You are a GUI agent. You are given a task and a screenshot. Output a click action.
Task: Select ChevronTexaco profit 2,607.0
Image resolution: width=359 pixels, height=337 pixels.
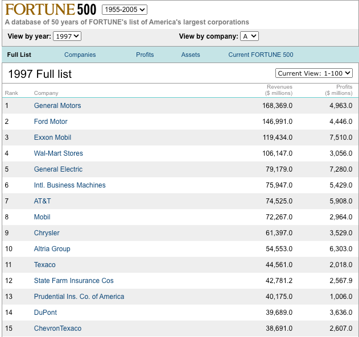tap(341, 328)
